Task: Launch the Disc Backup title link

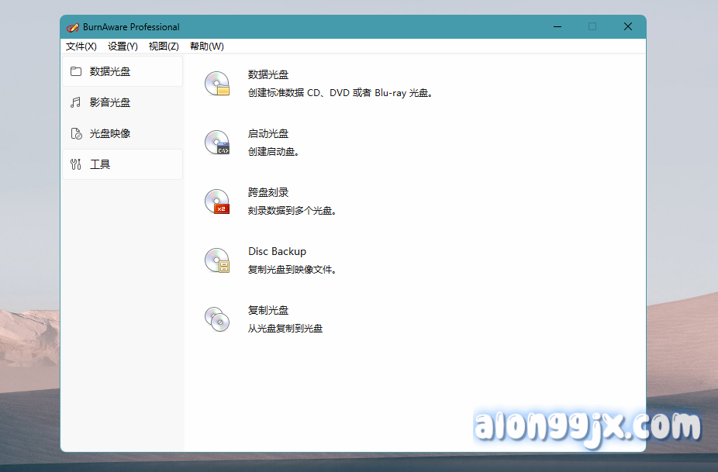Action: tap(277, 251)
